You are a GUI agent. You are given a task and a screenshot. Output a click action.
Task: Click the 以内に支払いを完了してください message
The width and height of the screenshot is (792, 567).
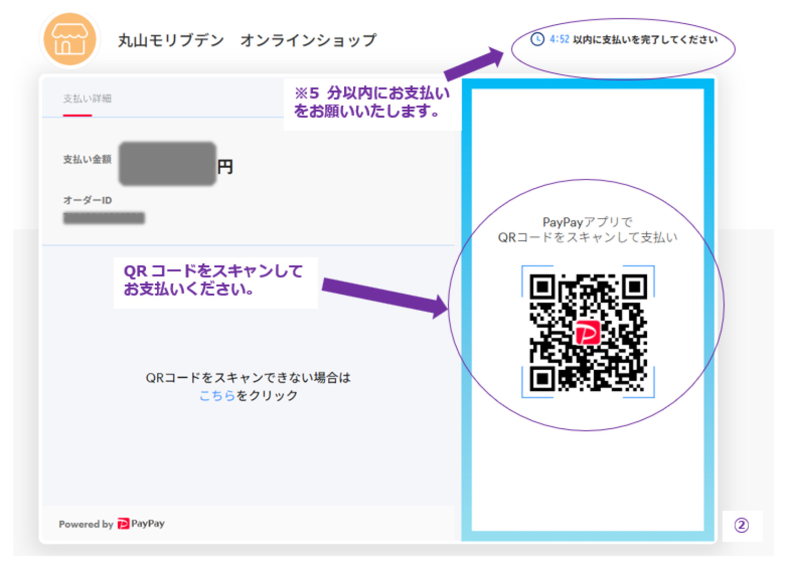(x=645, y=40)
